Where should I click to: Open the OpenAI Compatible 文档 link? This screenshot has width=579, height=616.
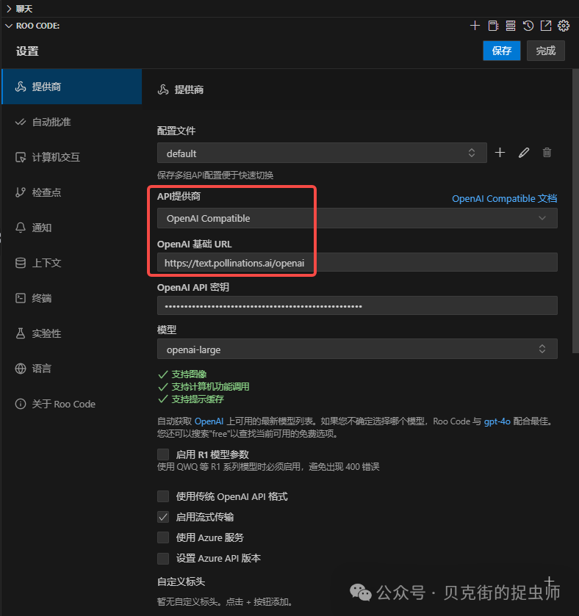tap(504, 198)
